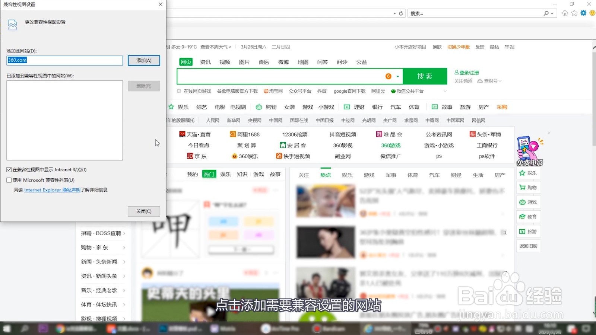Click the 切换少年版 link
This screenshot has height=335, width=596.
coord(458,47)
